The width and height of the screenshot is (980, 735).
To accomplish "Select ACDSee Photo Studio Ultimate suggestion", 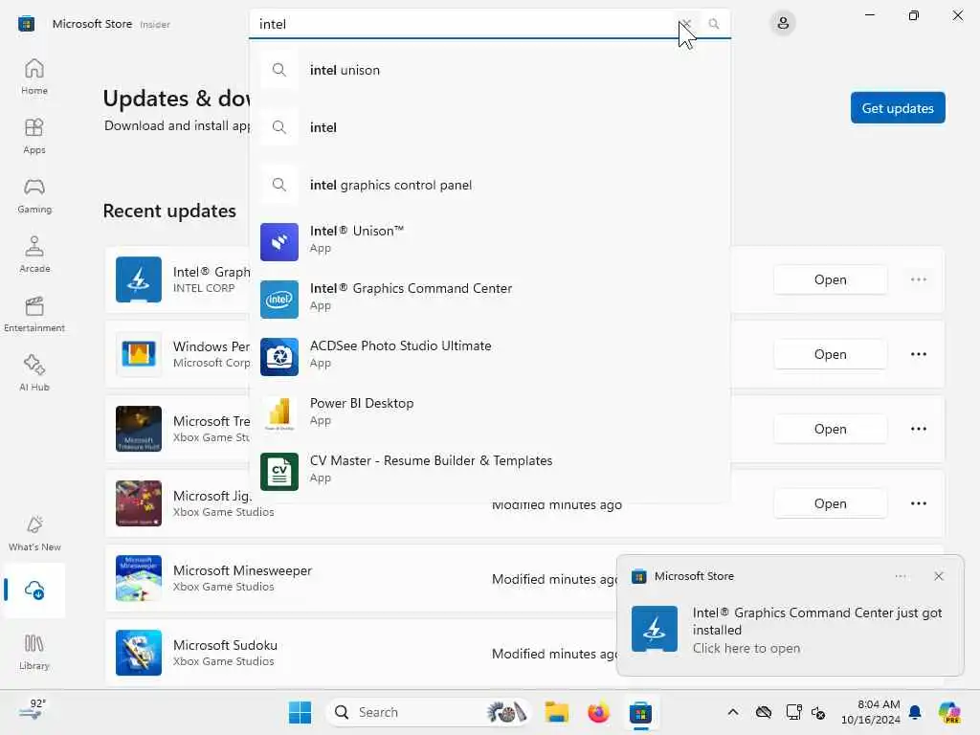I will [x=489, y=356].
